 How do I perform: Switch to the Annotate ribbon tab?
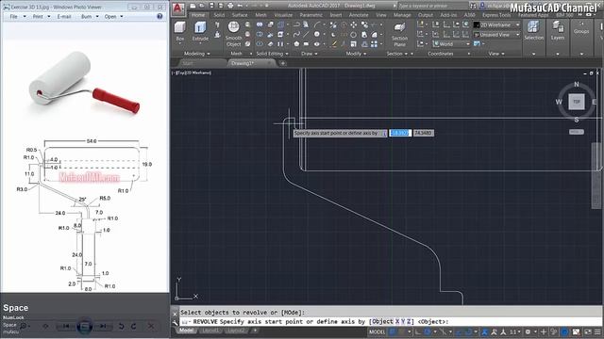[359, 15]
